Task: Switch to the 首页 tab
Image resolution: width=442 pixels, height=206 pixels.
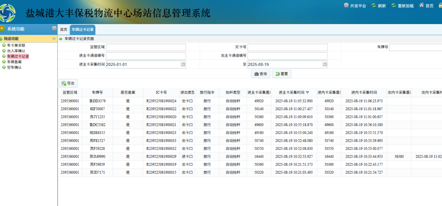Action: coord(63,29)
